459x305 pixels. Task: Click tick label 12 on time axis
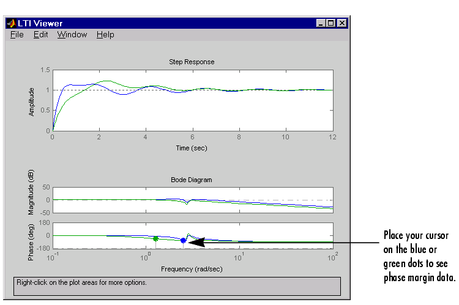coord(332,137)
